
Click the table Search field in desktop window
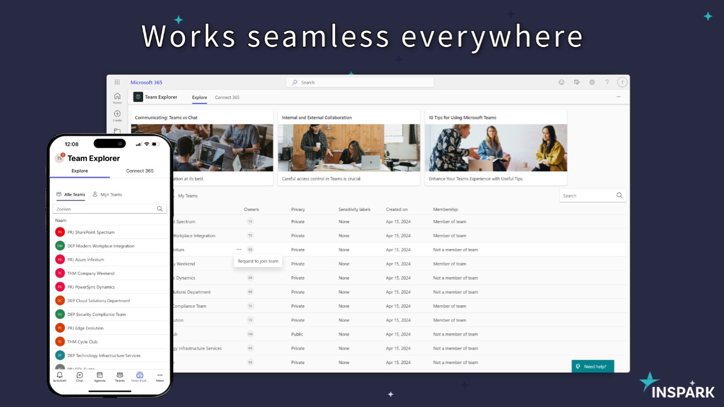click(593, 196)
